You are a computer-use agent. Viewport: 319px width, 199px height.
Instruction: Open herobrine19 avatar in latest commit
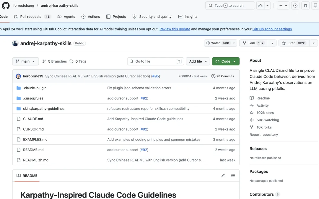click(x=18, y=76)
